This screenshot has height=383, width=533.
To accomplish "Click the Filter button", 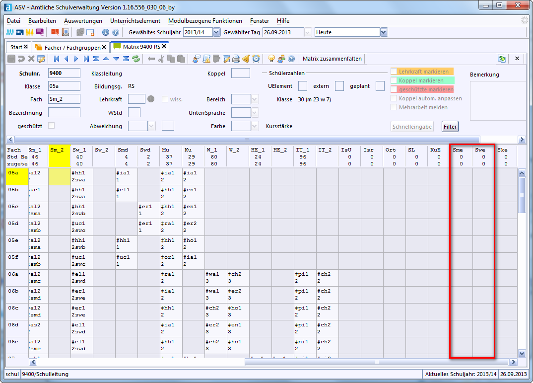I will (x=450, y=127).
